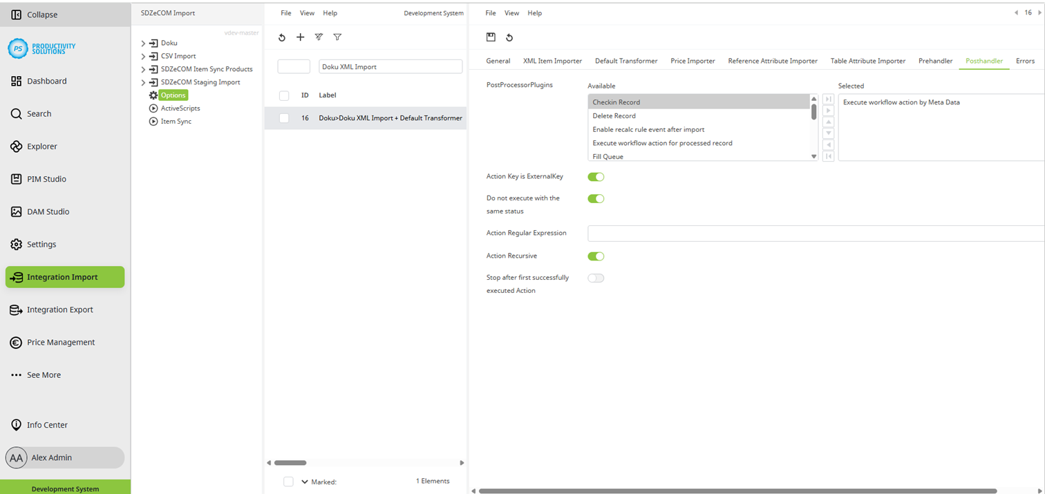Move all plugins right with double-arrow icon

pos(828,99)
